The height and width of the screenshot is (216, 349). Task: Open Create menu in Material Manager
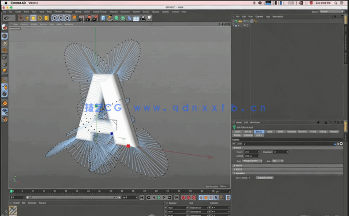(x=17, y=203)
